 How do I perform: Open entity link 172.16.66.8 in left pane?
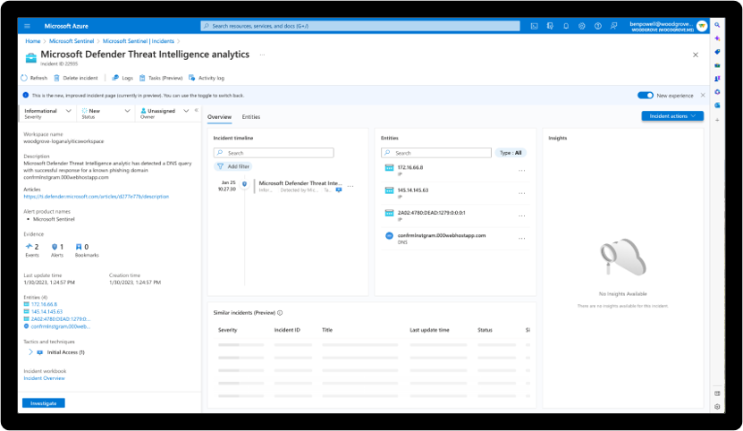[x=44, y=304]
